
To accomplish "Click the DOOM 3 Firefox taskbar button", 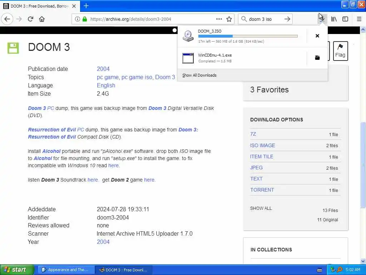I will point(124,270).
